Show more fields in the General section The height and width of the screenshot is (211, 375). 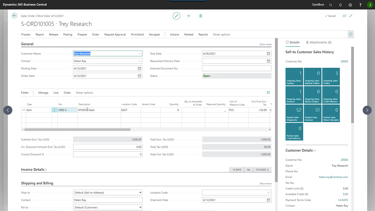(x=265, y=44)
